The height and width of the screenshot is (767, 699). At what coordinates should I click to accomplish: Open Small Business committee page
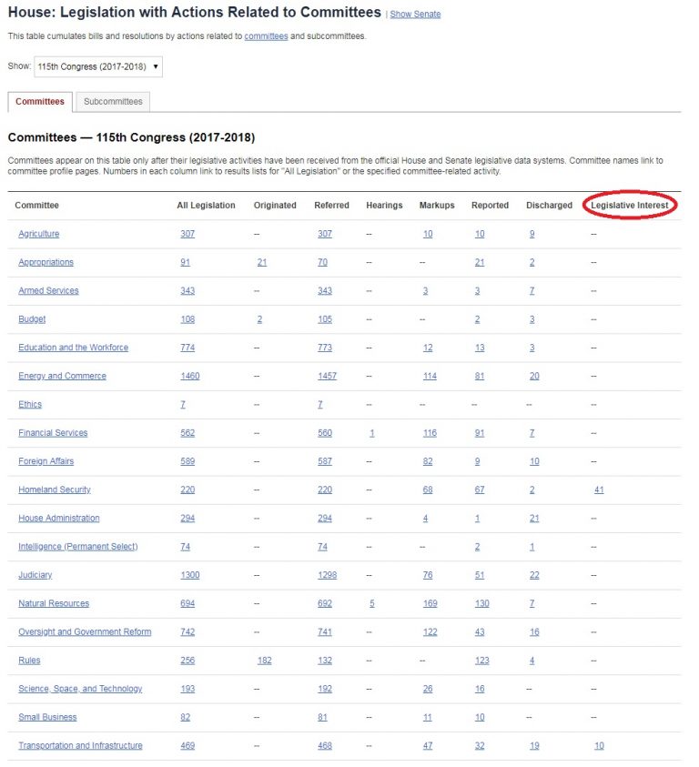47,717
